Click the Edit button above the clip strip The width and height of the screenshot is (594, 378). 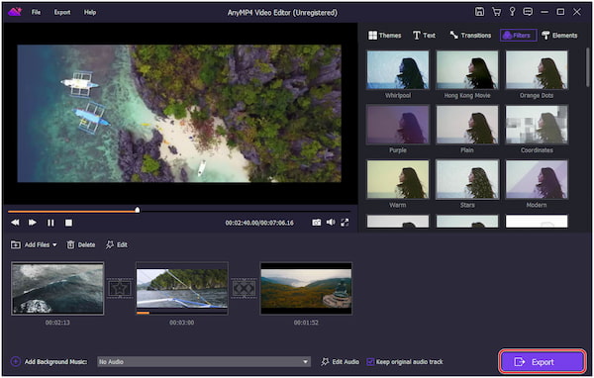(x=116, y=244)
